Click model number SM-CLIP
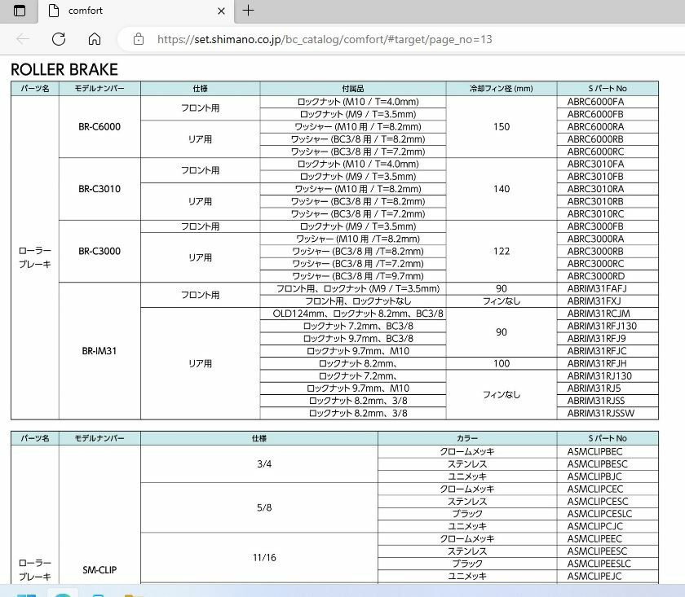 pos(99,570)
